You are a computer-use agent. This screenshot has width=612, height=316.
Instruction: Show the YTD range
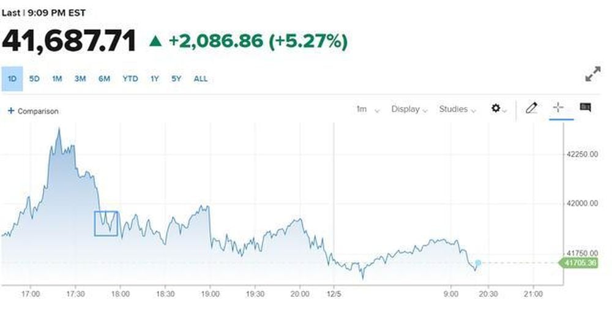(130, 79)
